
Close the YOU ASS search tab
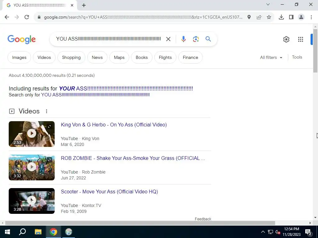[x=72, y=5]
